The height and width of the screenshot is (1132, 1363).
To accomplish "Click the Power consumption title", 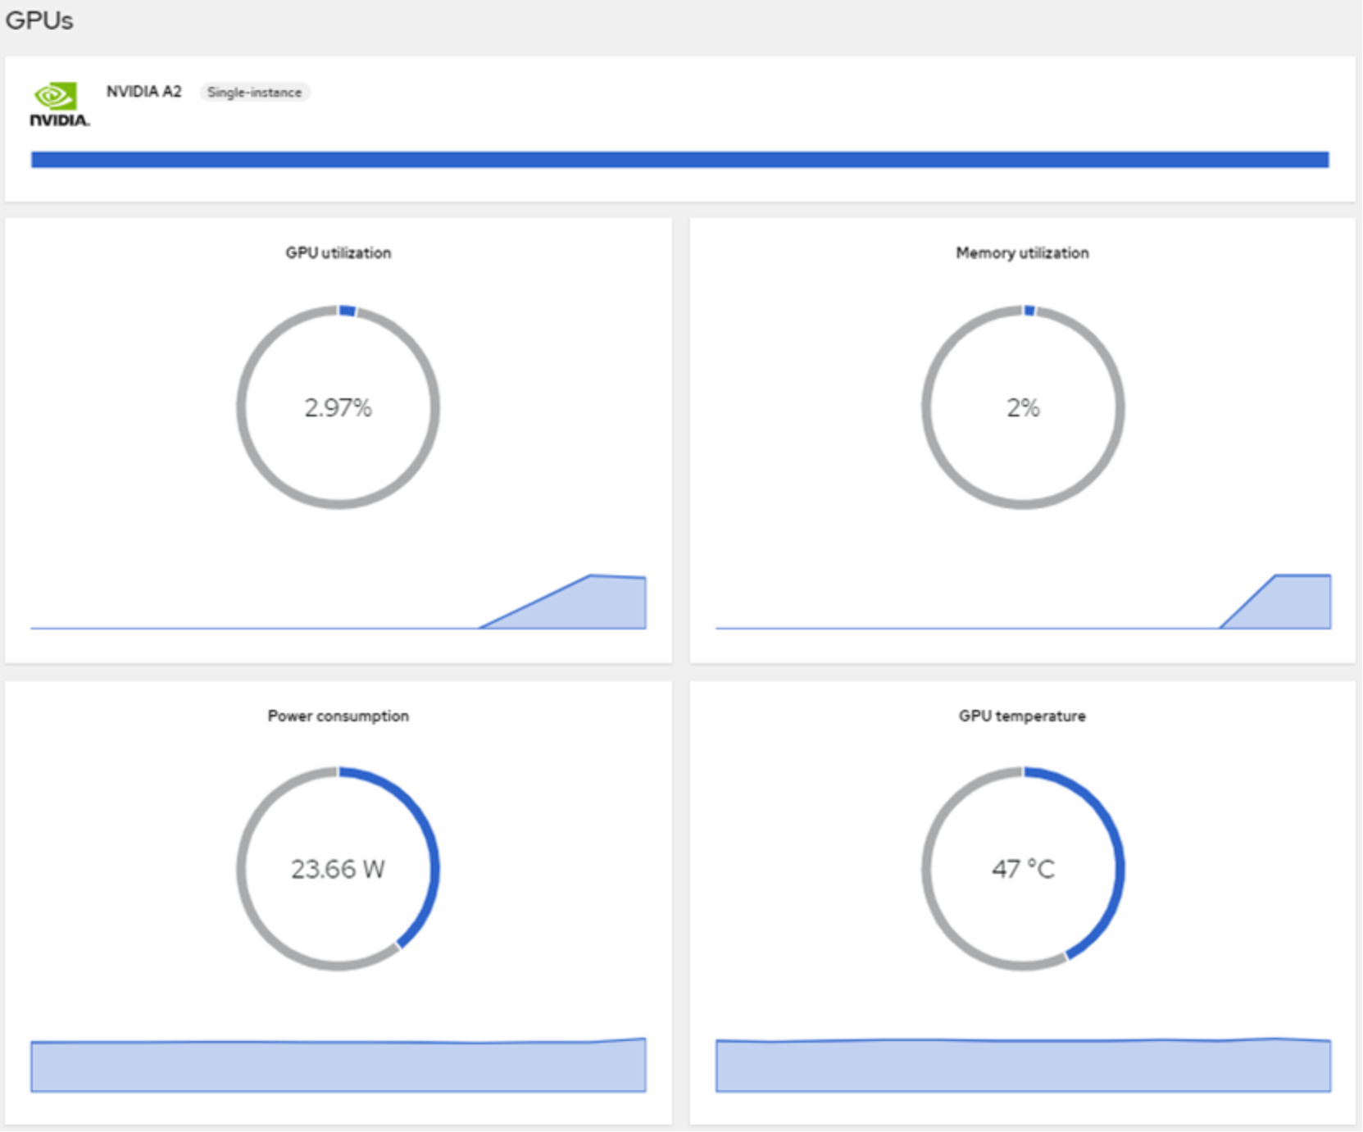I will (x=338, y=716).
